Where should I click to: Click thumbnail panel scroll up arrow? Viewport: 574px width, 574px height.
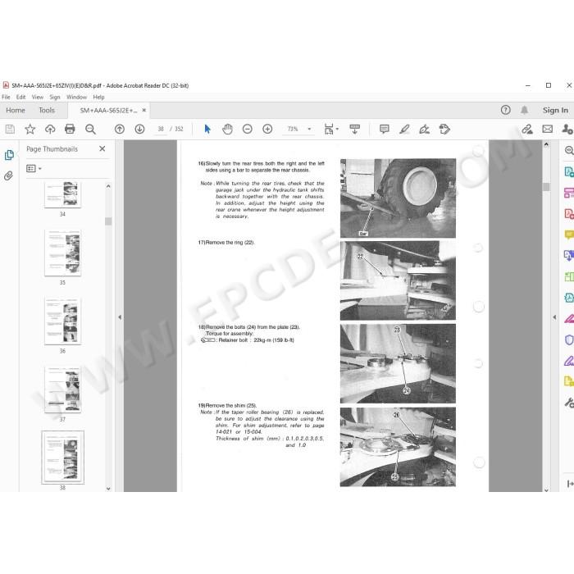coord(108,186)
